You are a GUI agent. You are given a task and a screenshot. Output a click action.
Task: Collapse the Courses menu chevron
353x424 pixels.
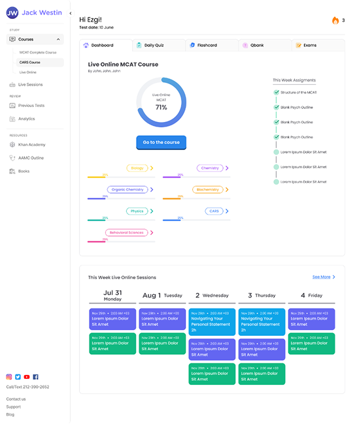coord(58,39)
